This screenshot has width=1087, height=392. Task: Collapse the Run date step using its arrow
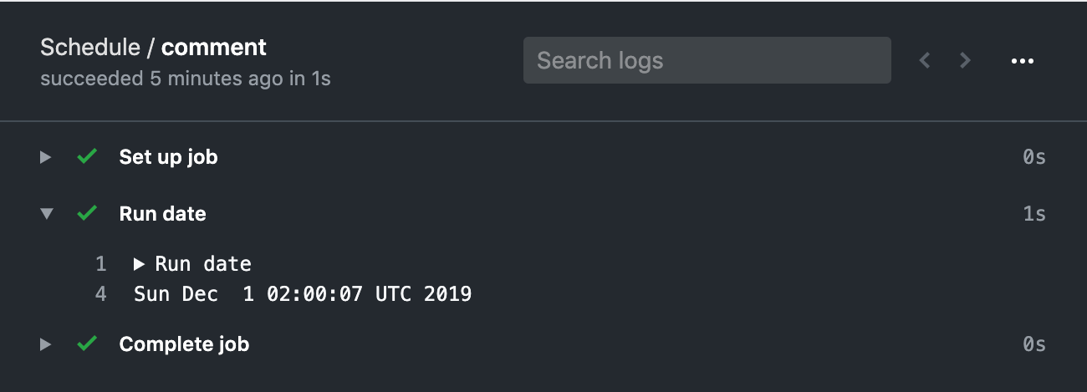tap(47, 214)
